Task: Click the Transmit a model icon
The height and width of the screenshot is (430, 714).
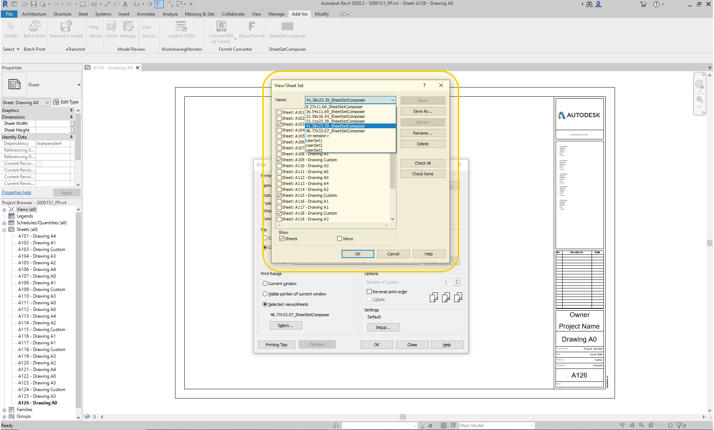Action: [x=66, y=27]
